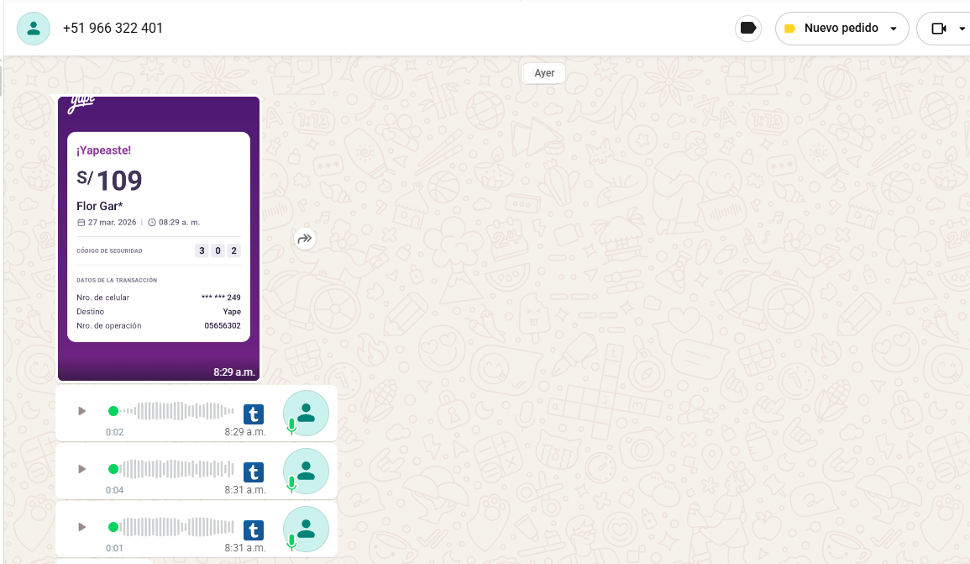Transcribe the 0:01 voice message
Screen dimensions: 970x564
point(254,530)
